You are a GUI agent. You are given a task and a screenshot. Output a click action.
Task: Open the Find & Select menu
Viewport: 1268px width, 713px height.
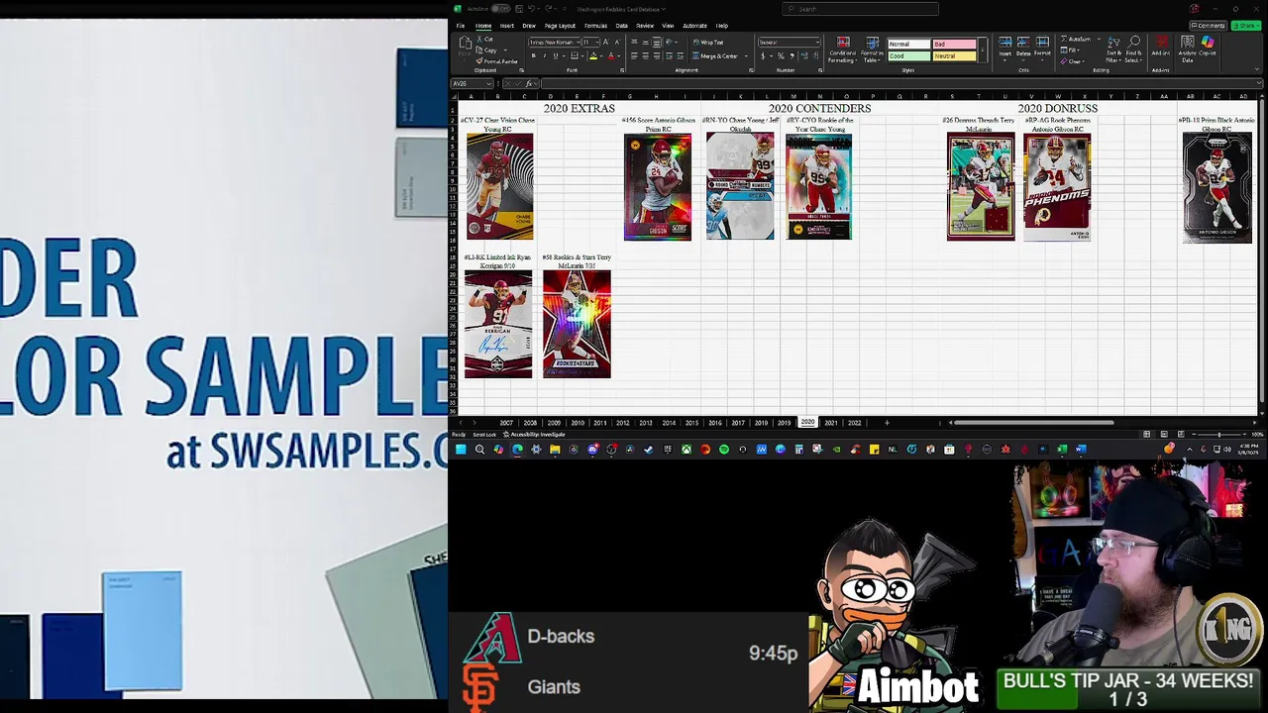[1134, 50]
